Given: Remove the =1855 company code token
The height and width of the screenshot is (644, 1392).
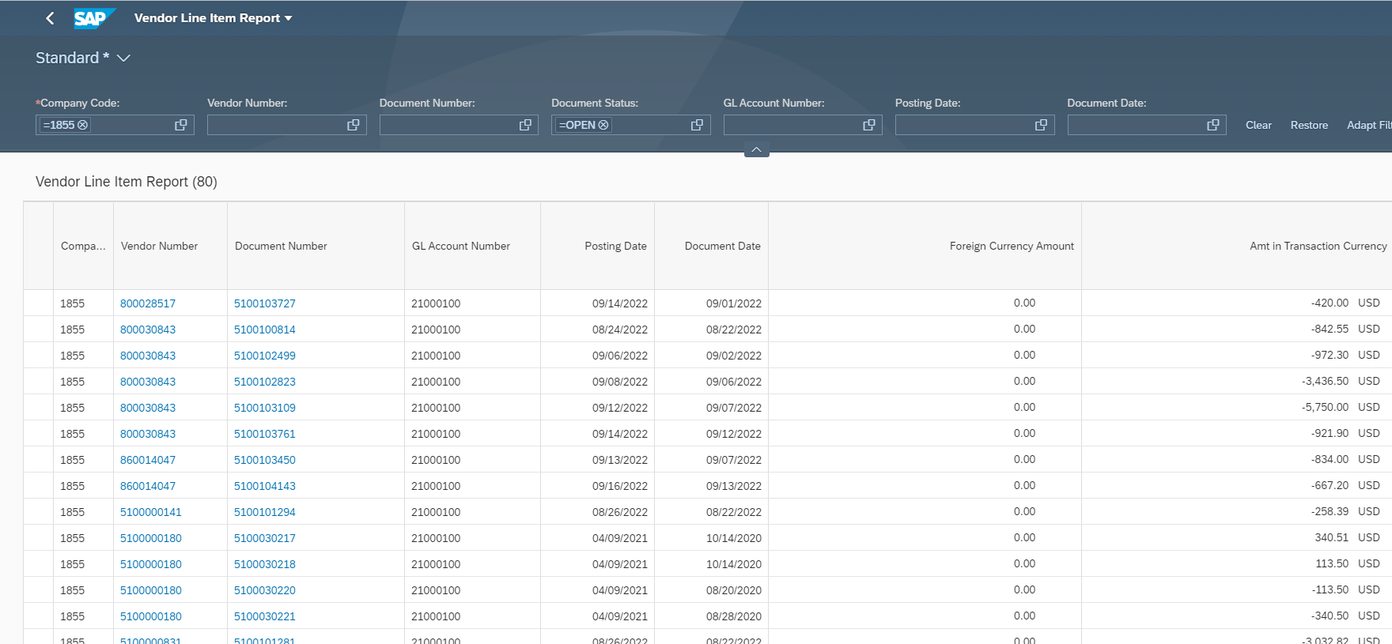Looking at the screenshot, I should pyautogui.click(x=83, y=125).
